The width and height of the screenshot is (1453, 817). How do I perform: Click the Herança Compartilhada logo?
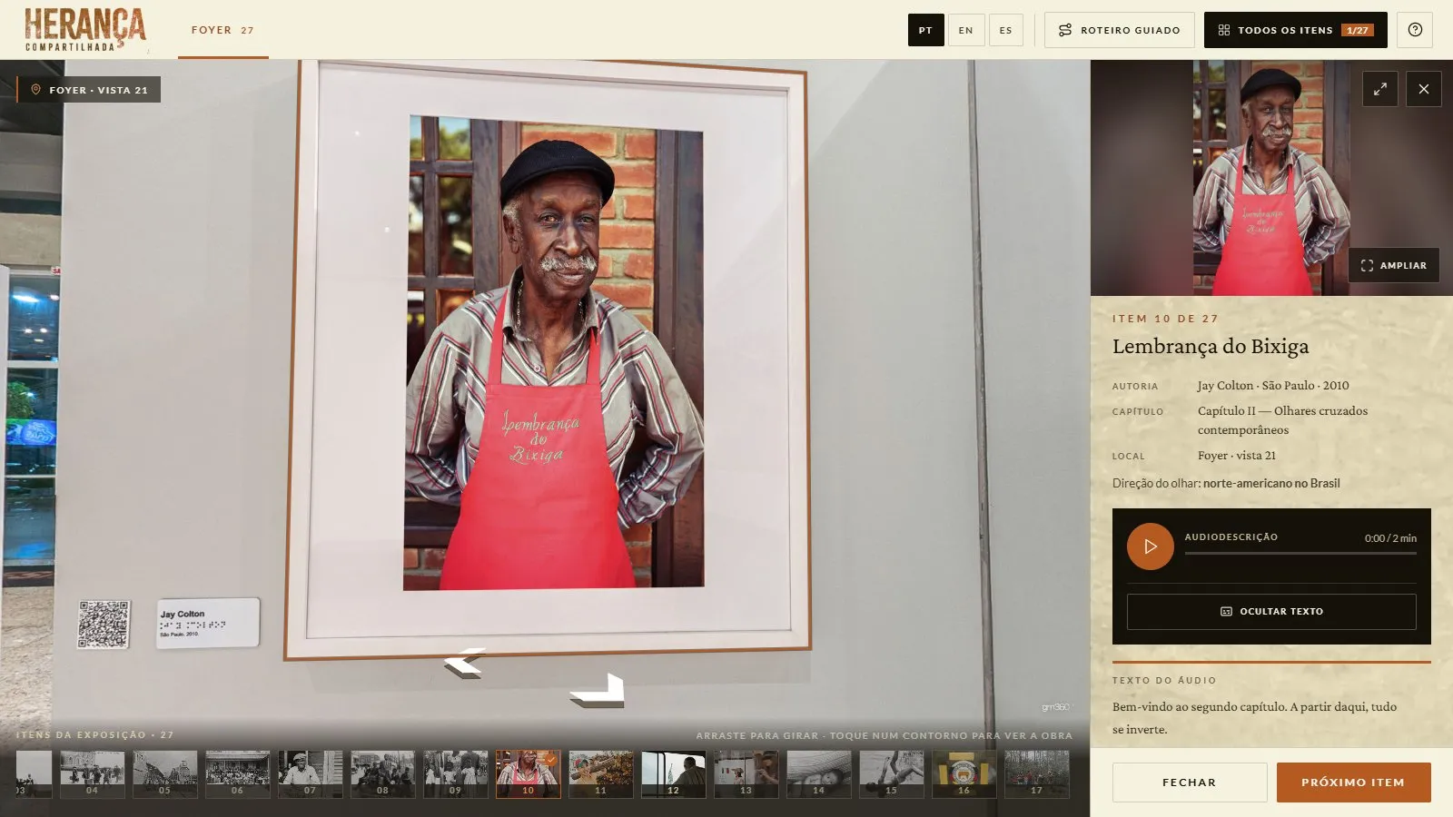point(85,30)
